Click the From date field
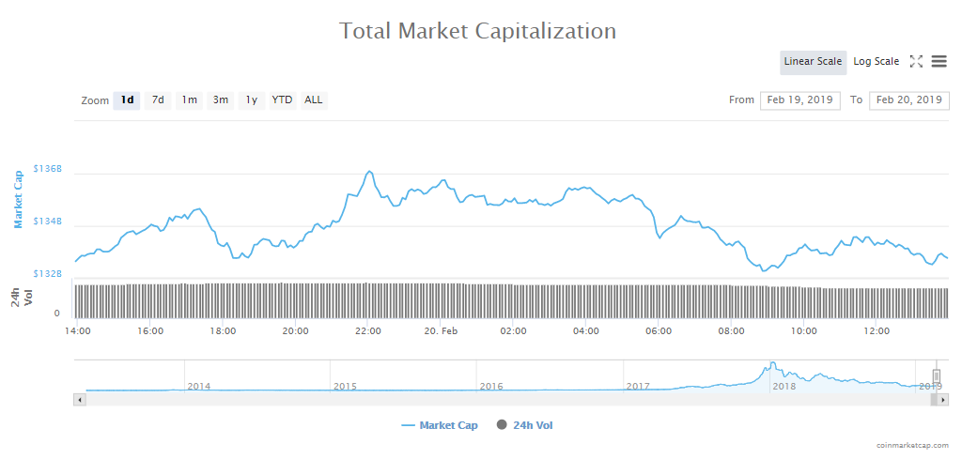This screenshot has width=962, height=459. pos(800,99)
